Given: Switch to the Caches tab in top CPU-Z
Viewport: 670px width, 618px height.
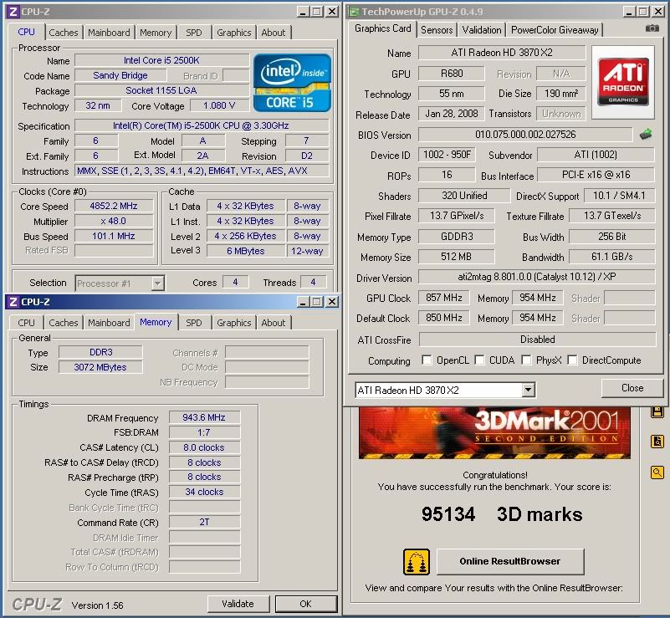Looking at the screenshot, I should coord(64,33).
